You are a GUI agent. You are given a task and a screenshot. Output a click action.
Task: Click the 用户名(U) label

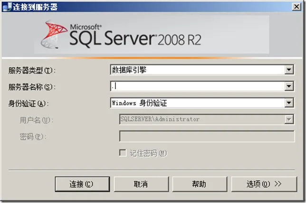click(x=36, y=120)
